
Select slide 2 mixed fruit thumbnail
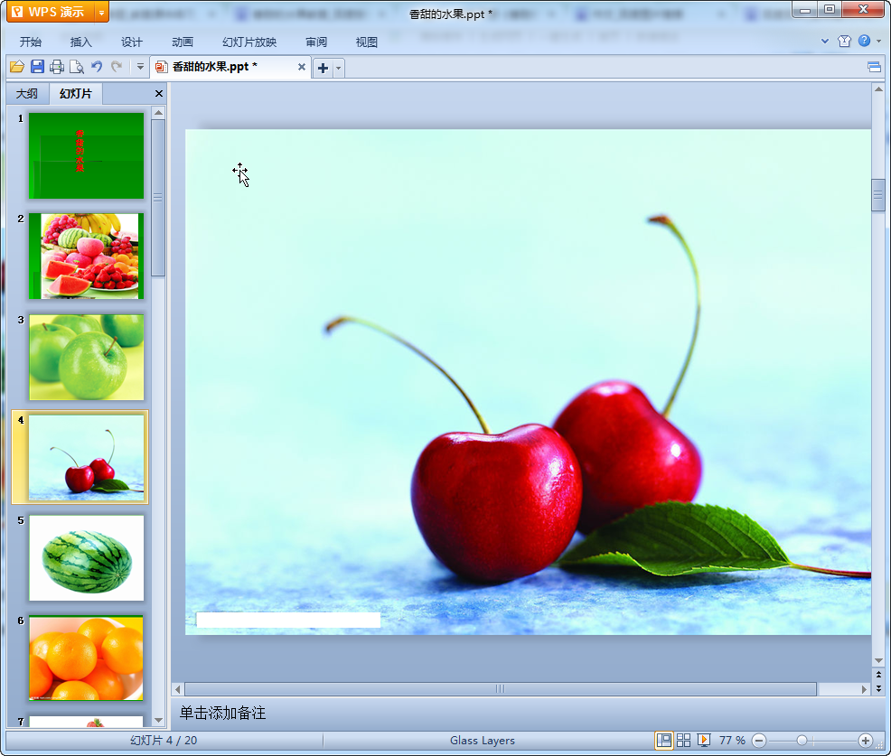(x=87, y=257)
